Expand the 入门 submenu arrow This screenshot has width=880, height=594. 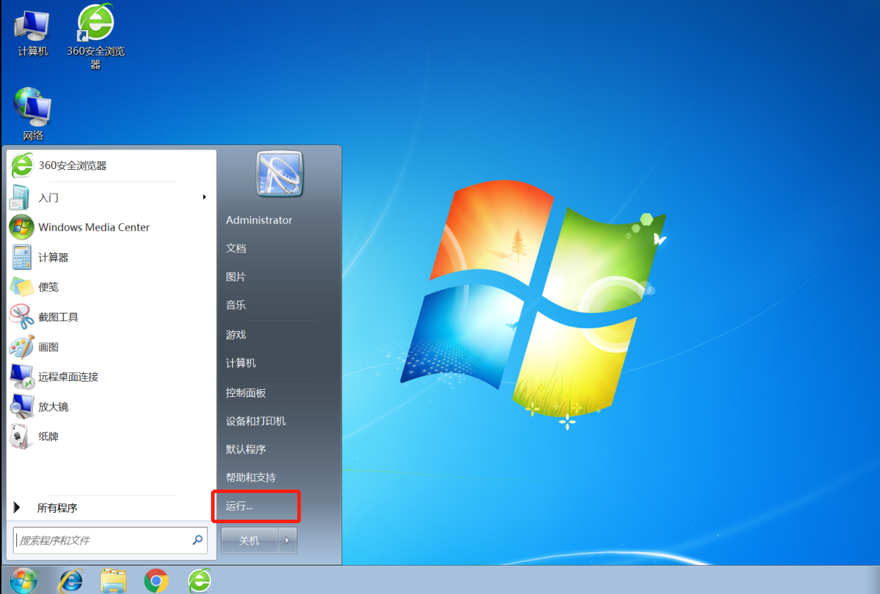[204, 198]
